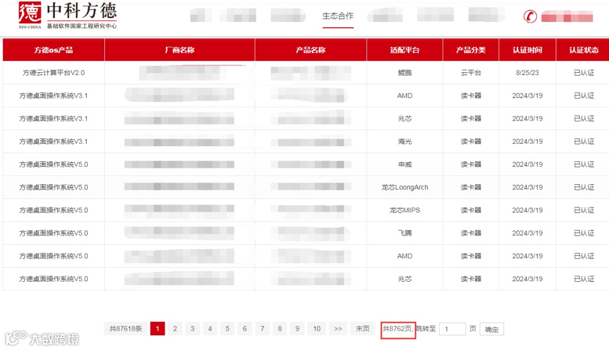The height and width of the screenshot is (350, 609).
Task: Click the 共87618条 total count label
Action: (x=125, y=329)
